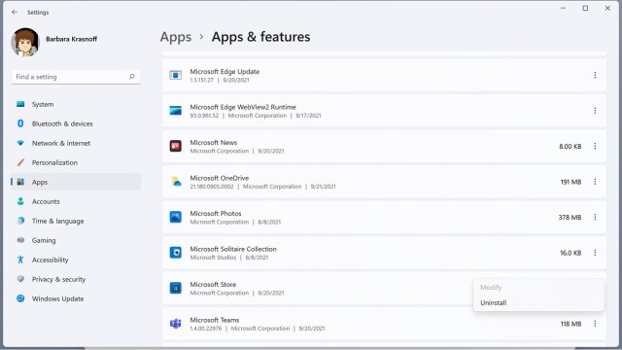Click the Microsoft OneDrive app icon
The image size is (622, 350).
click(176, 182)
